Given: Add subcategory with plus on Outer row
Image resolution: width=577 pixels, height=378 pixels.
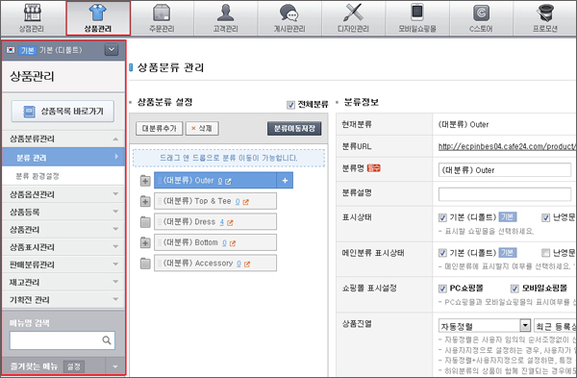Looking at the screenshot, I should pos(285,181).
